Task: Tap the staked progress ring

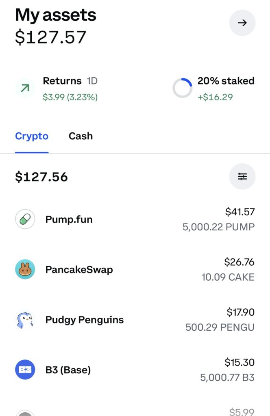Action: coord(182,88)
